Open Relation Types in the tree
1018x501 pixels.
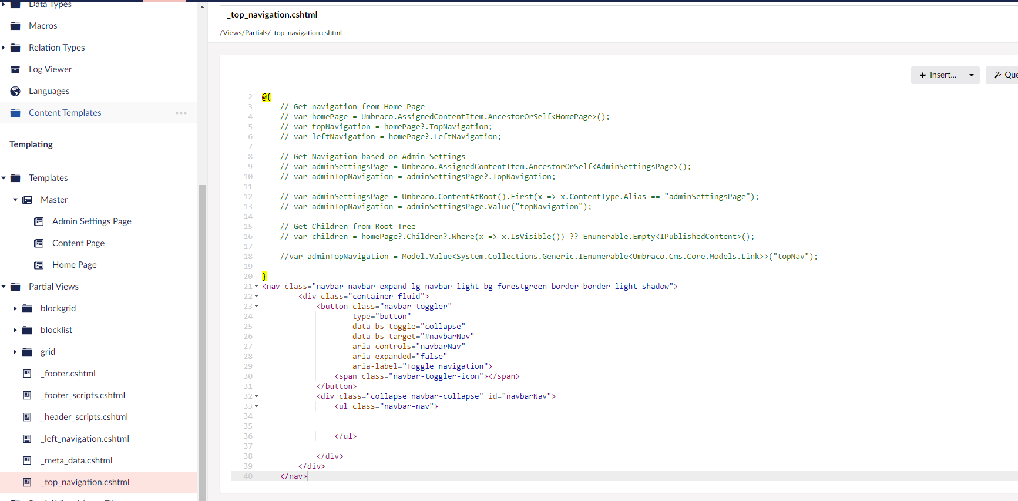(56, 48)
